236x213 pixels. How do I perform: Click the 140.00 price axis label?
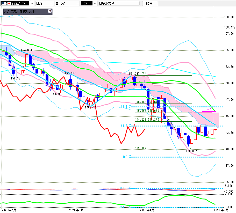[229, 149]
